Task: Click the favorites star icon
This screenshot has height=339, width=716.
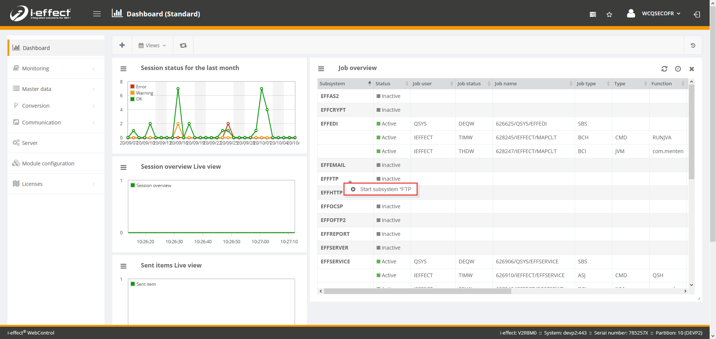Action: point(609,15)
